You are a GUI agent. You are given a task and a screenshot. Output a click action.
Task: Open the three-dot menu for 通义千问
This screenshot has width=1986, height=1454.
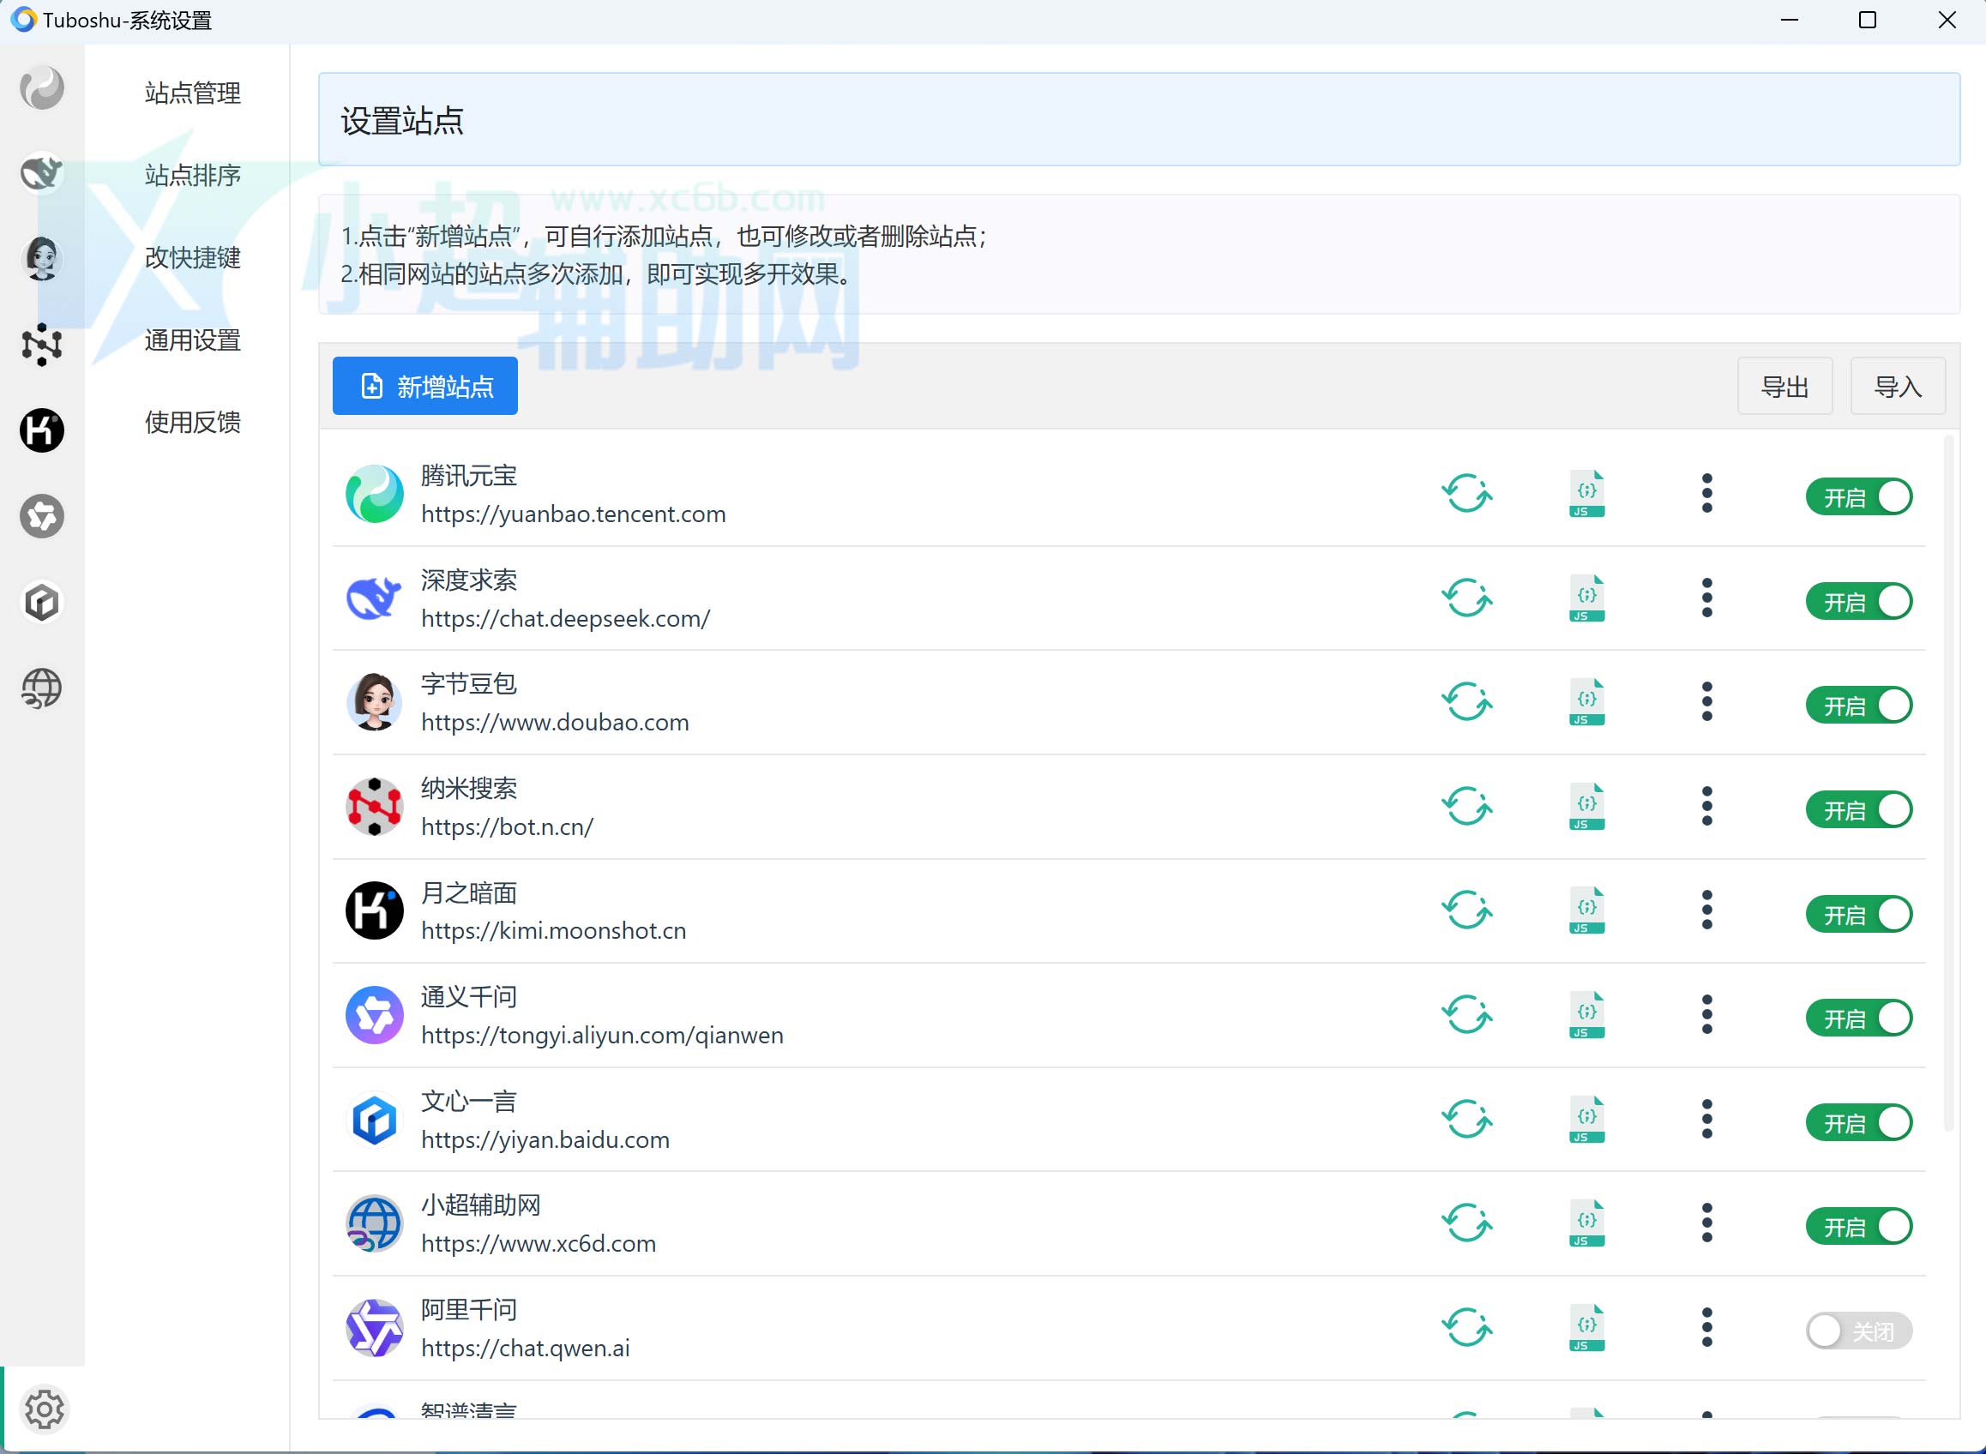point(1707,1015)
